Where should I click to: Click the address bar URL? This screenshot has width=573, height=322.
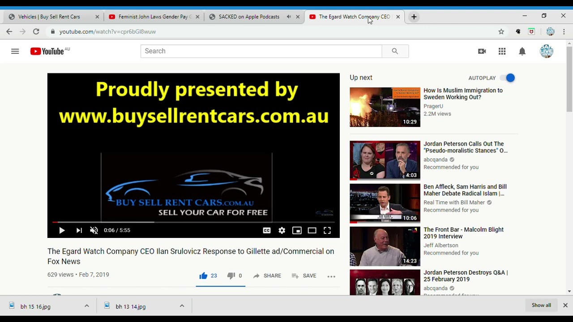(108, 32)
